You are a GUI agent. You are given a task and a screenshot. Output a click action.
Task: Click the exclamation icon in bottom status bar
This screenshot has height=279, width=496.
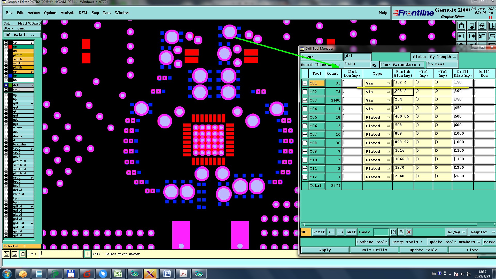pyautogui.click(x=88, y=254)
